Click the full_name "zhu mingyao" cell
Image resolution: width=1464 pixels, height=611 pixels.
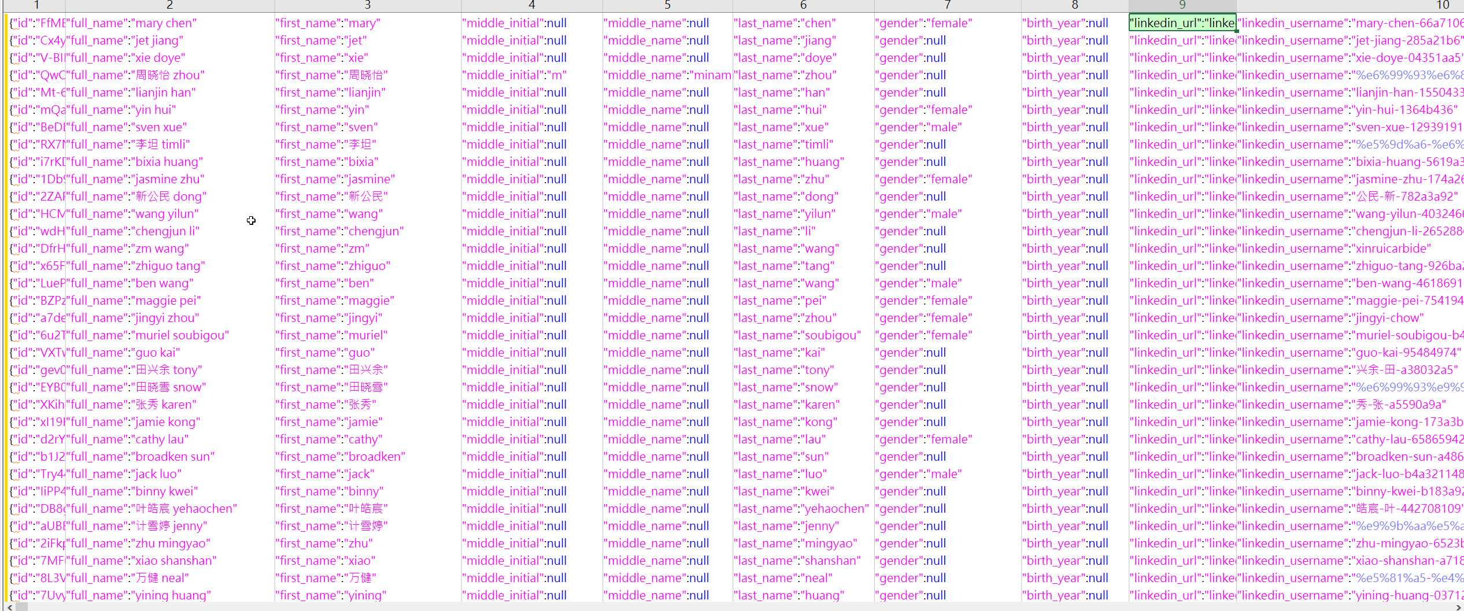(x=170, y=543)
